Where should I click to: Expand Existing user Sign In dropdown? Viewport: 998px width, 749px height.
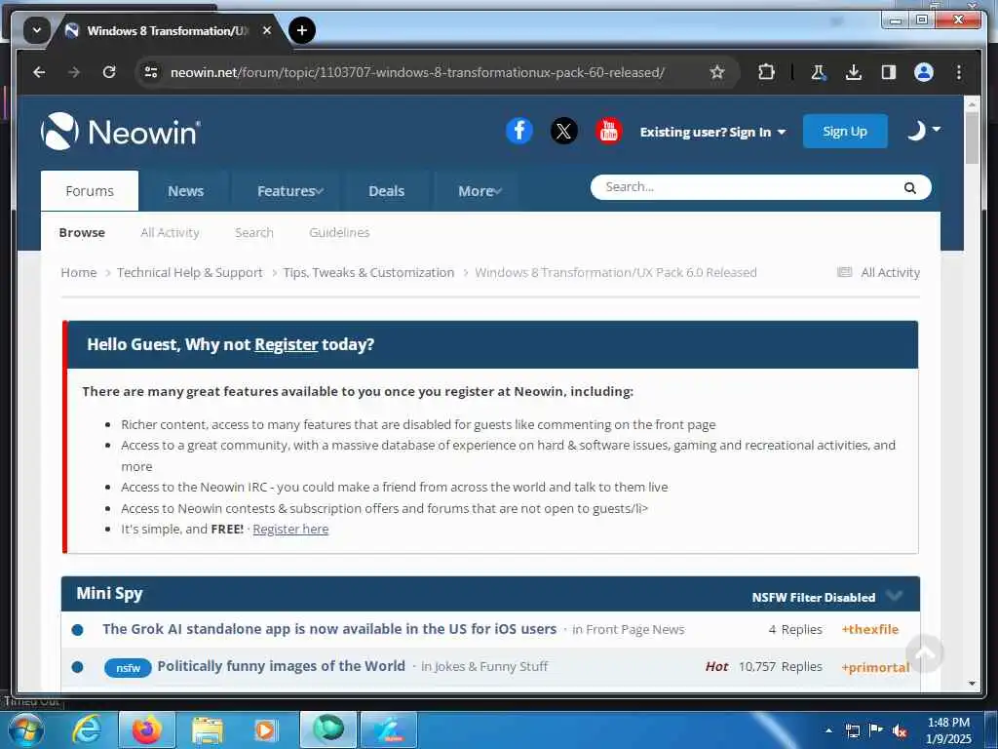coord(712,132)
